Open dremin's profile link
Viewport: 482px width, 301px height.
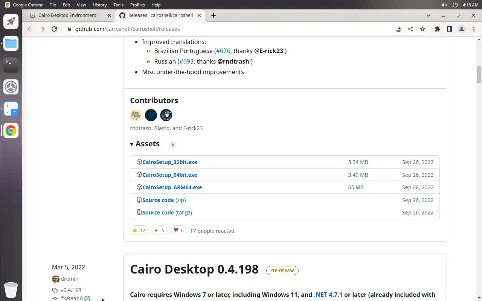point(70,279)
